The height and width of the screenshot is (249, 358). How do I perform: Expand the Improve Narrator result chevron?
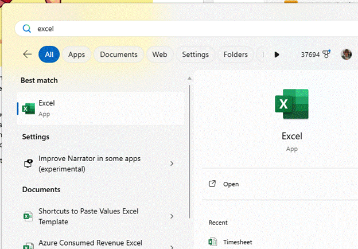pos(172,164)
